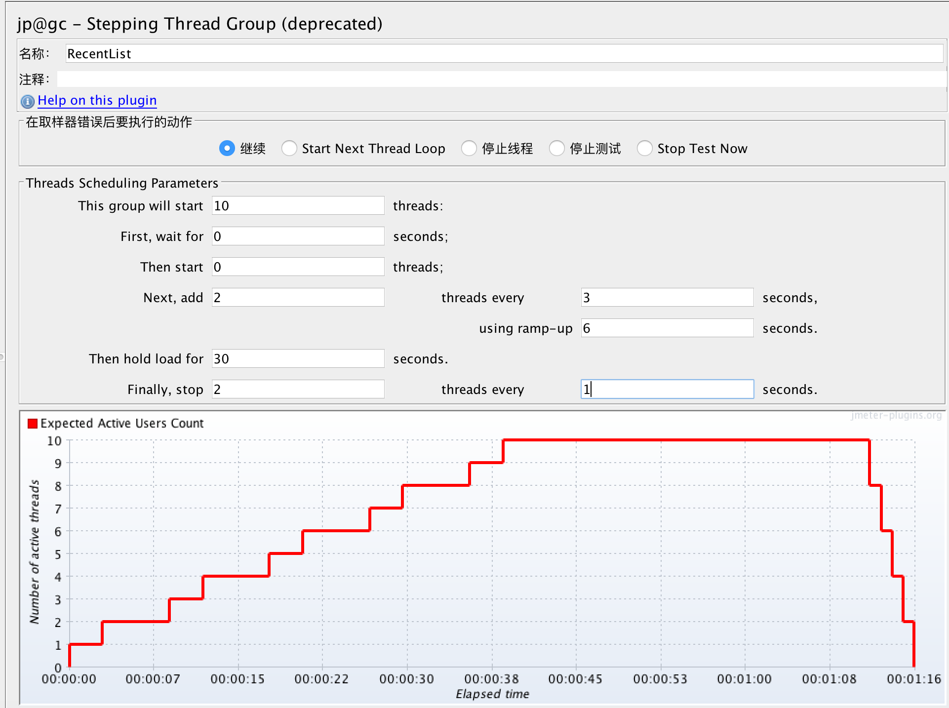The width and height of the screenshot is (949, 708).
Task: Click the hold load for 30 field
Action: tap(296, 358)
